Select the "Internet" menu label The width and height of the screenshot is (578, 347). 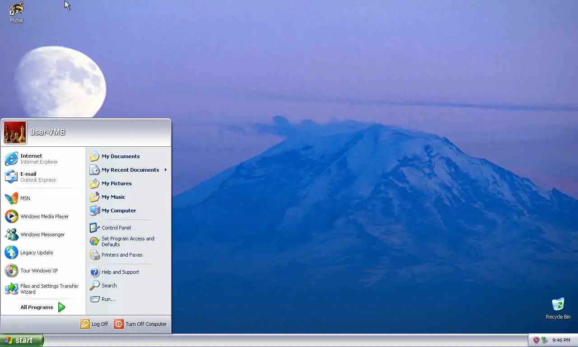click(31, 156)
